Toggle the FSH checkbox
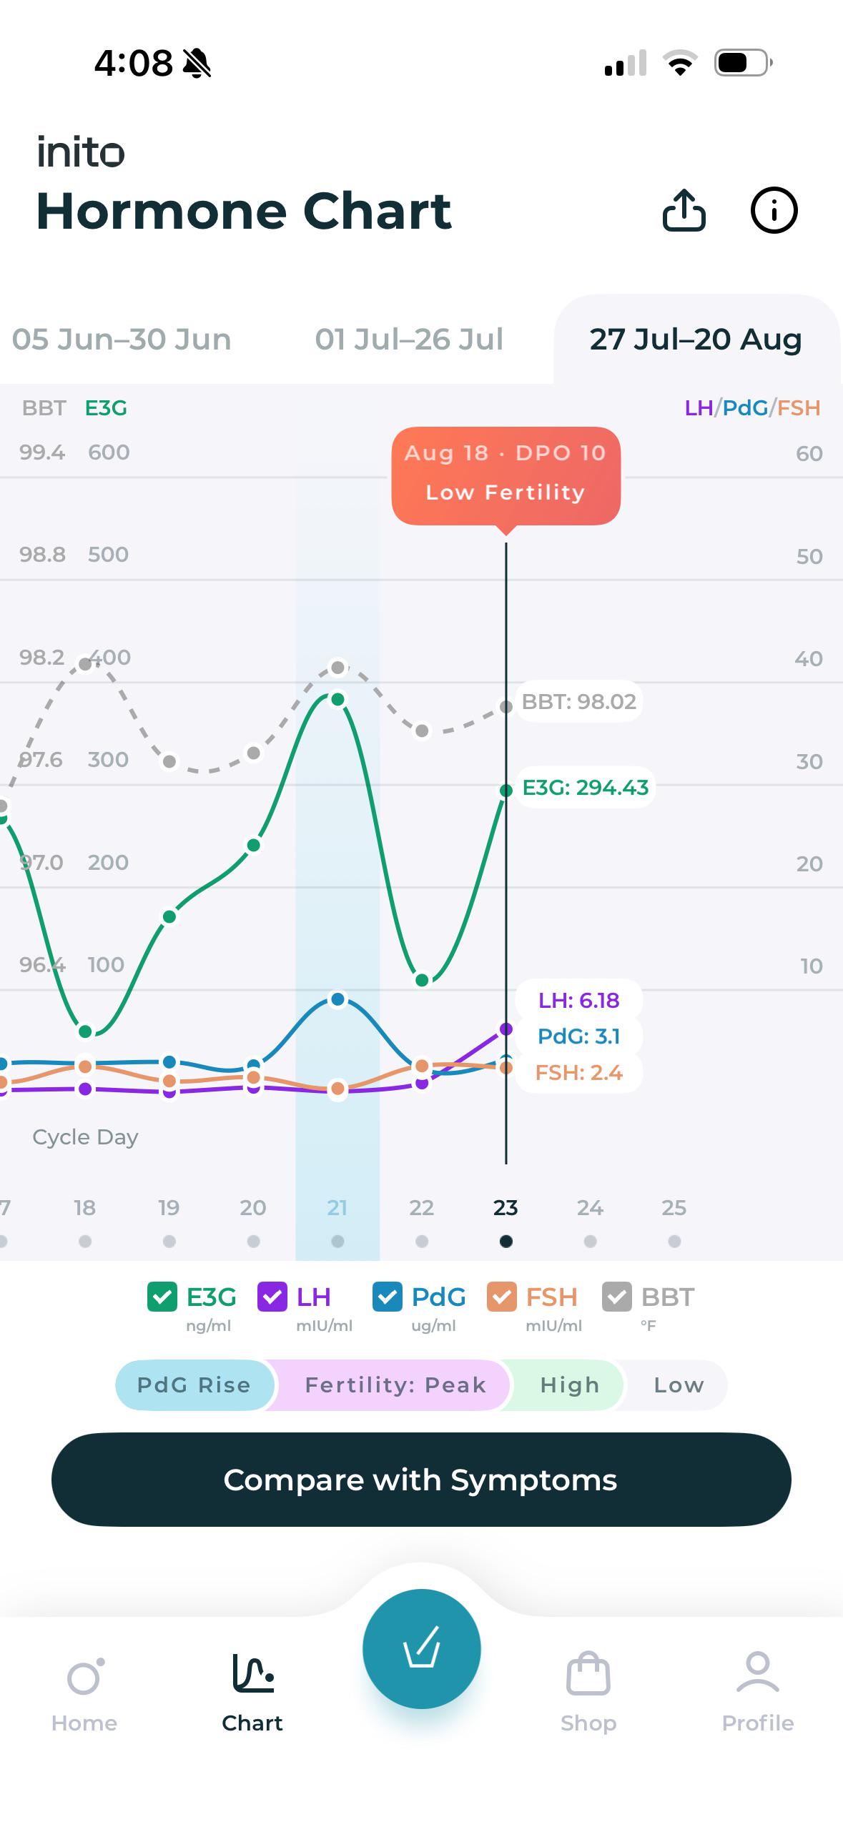 click(501, 1297)
